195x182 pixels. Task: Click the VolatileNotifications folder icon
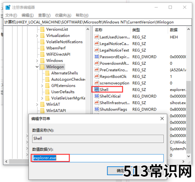coord(42,42)
